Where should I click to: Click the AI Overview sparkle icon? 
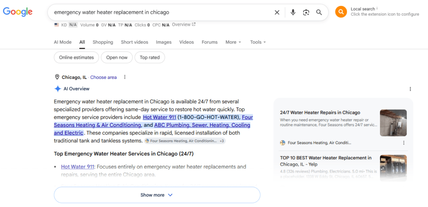click(x=58, y=89)
